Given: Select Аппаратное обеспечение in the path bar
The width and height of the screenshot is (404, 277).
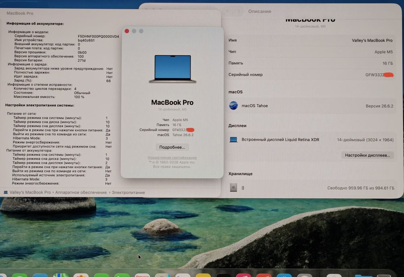Looking at the screenshot, I should pyautogui.click(x=81, y=192).
